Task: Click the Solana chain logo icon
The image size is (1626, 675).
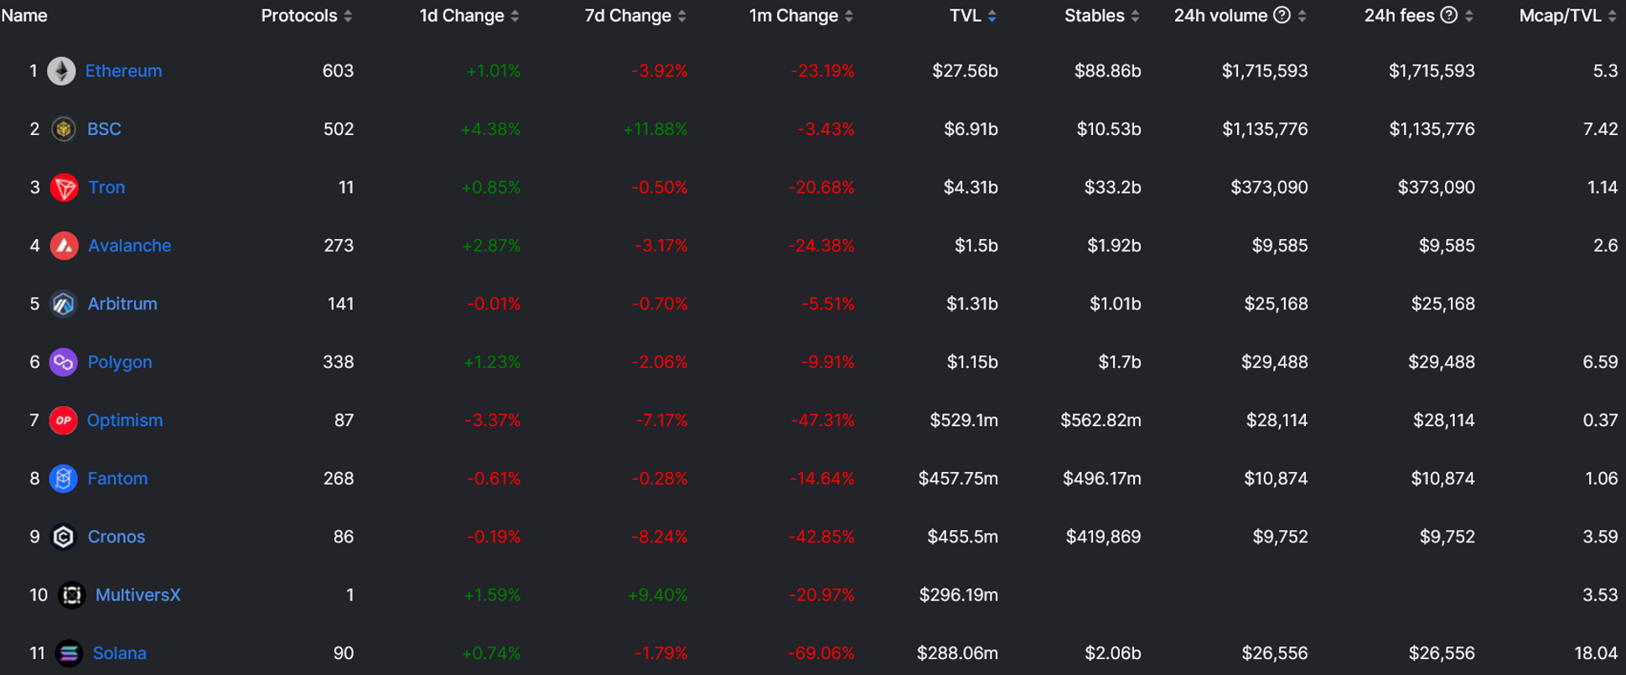Action: point(69,653)
